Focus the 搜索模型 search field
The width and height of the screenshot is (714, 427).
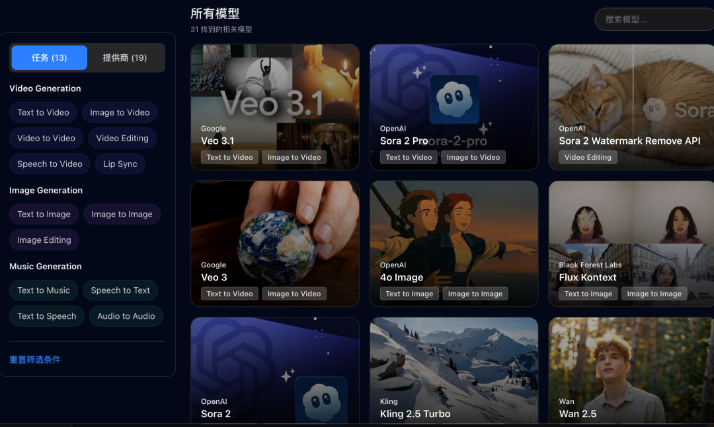pyautogui.click(x=654, y=20)
